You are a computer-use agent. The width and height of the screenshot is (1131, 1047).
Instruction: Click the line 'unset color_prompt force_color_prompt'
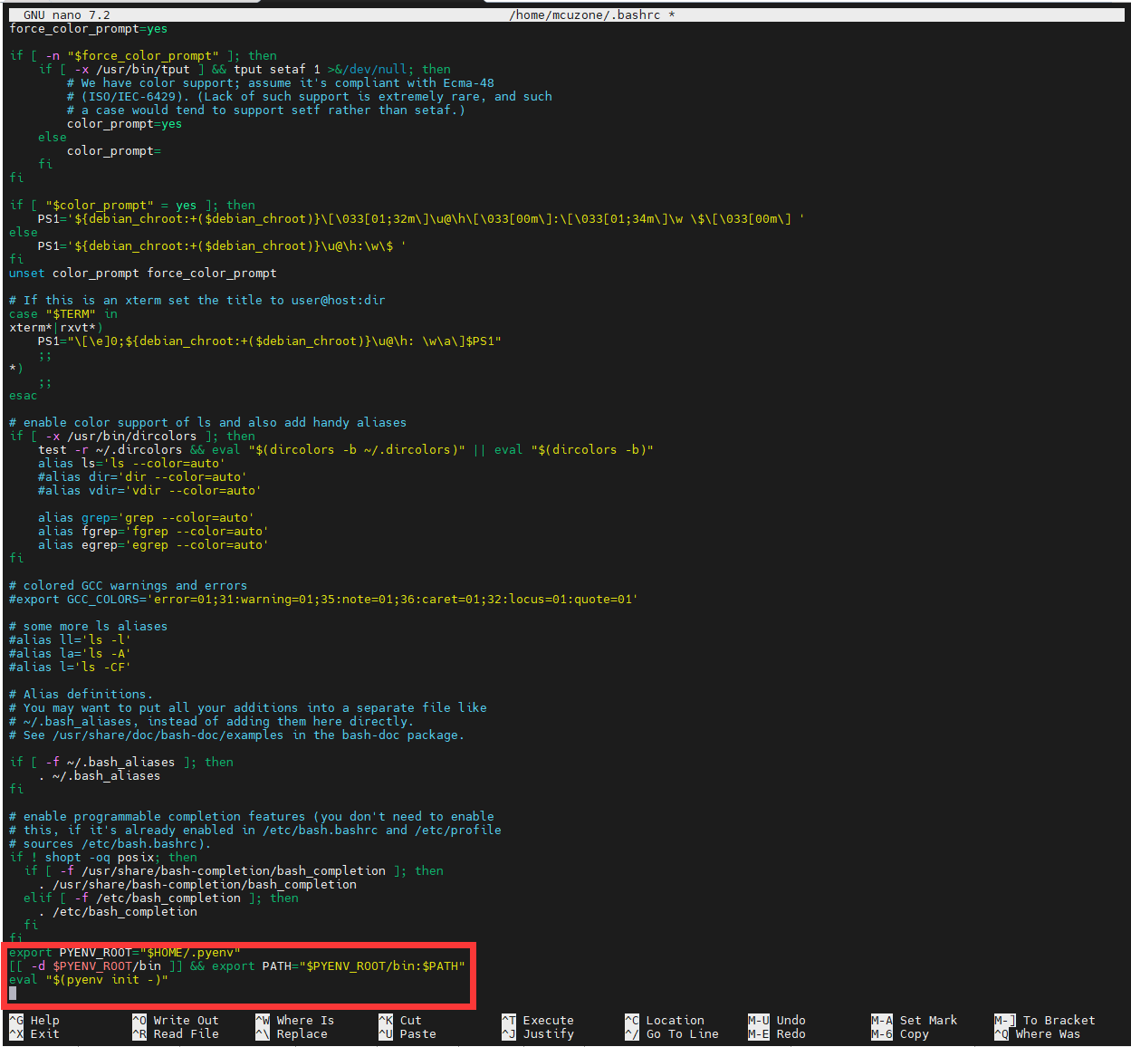coord(143,273)
